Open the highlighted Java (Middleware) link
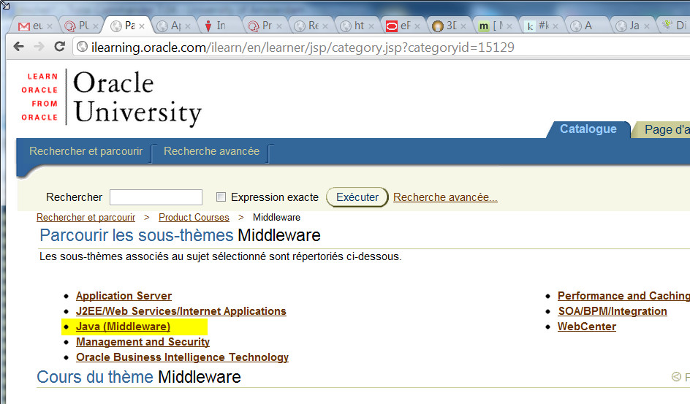Image resolution: width=690 pixels, height=404 pixels. (123, 327)
